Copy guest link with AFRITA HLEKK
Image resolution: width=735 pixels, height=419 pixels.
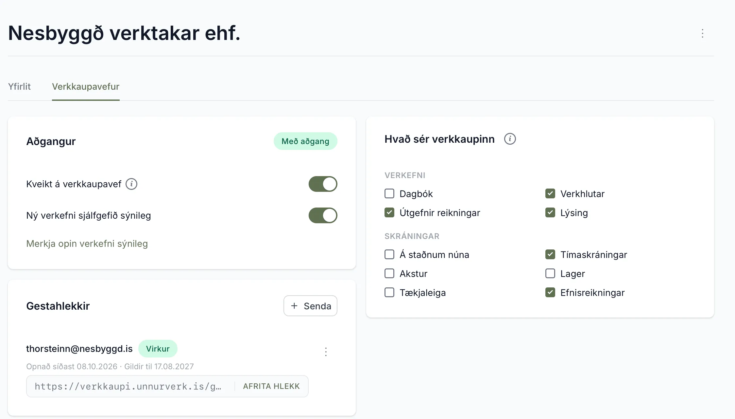point(271,386)
